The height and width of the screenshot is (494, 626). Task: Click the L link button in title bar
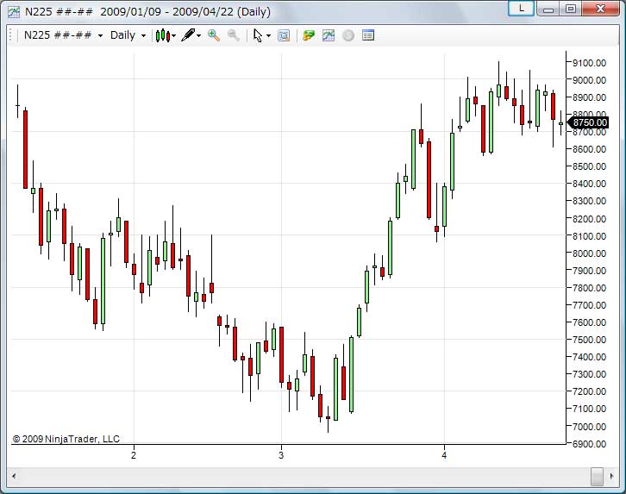click(x=521, y=9)
